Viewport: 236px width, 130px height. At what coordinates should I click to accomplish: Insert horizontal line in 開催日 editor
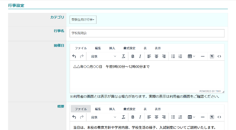tap(203, 56)
